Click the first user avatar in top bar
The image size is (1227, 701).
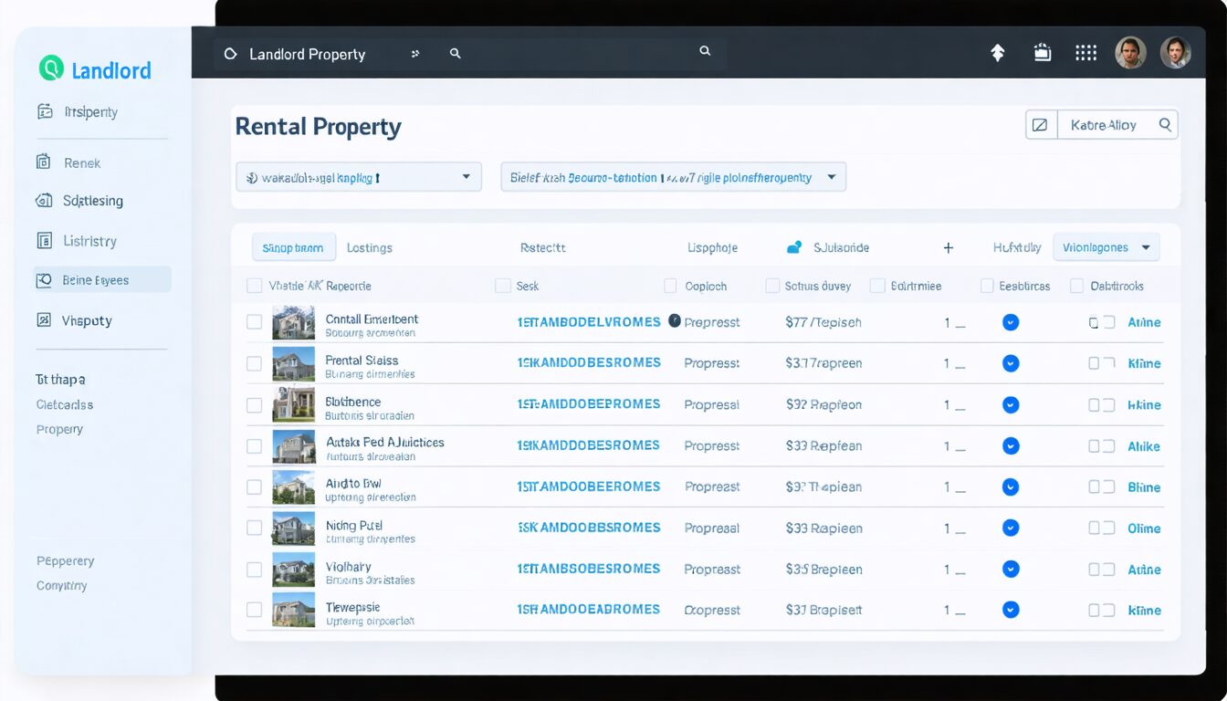tap(1130, 52)
